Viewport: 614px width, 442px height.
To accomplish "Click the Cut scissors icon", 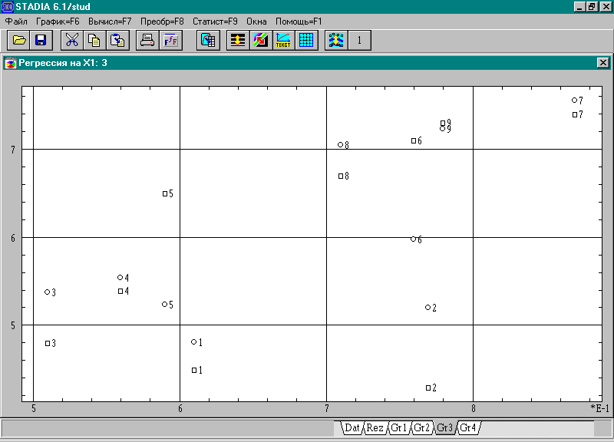I will [x=71, y=41].
